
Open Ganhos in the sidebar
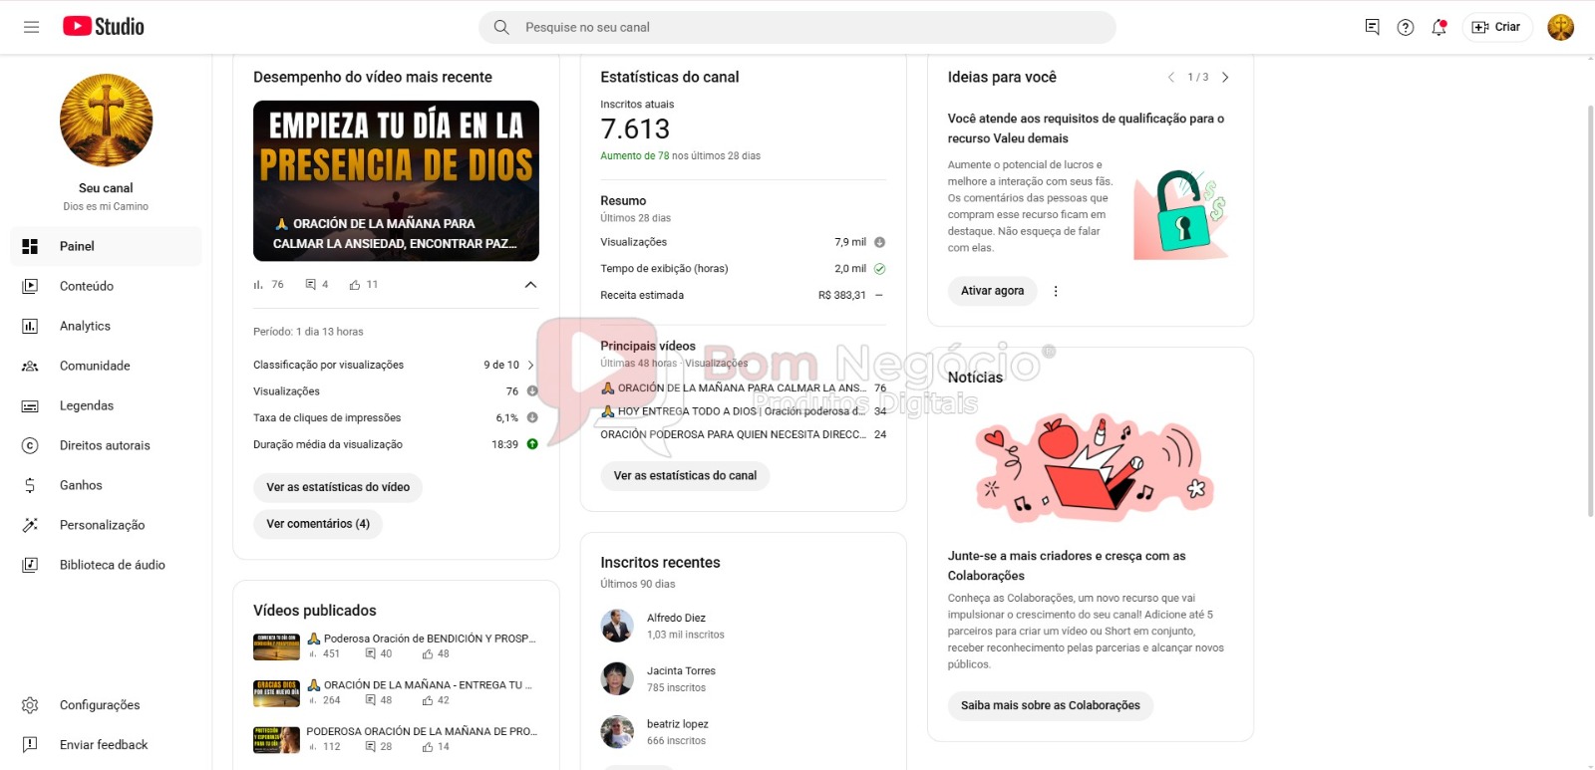click(x=81, y=485)
